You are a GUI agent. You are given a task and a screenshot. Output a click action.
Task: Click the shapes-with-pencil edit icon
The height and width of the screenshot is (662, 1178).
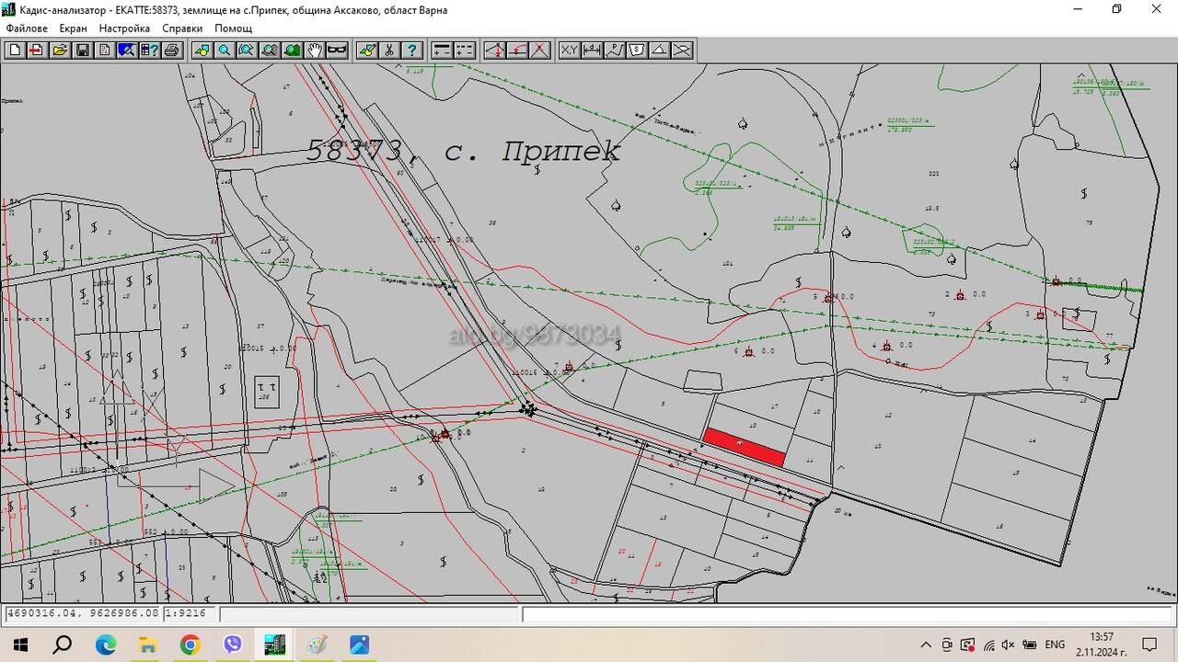(x=367, y=50)
